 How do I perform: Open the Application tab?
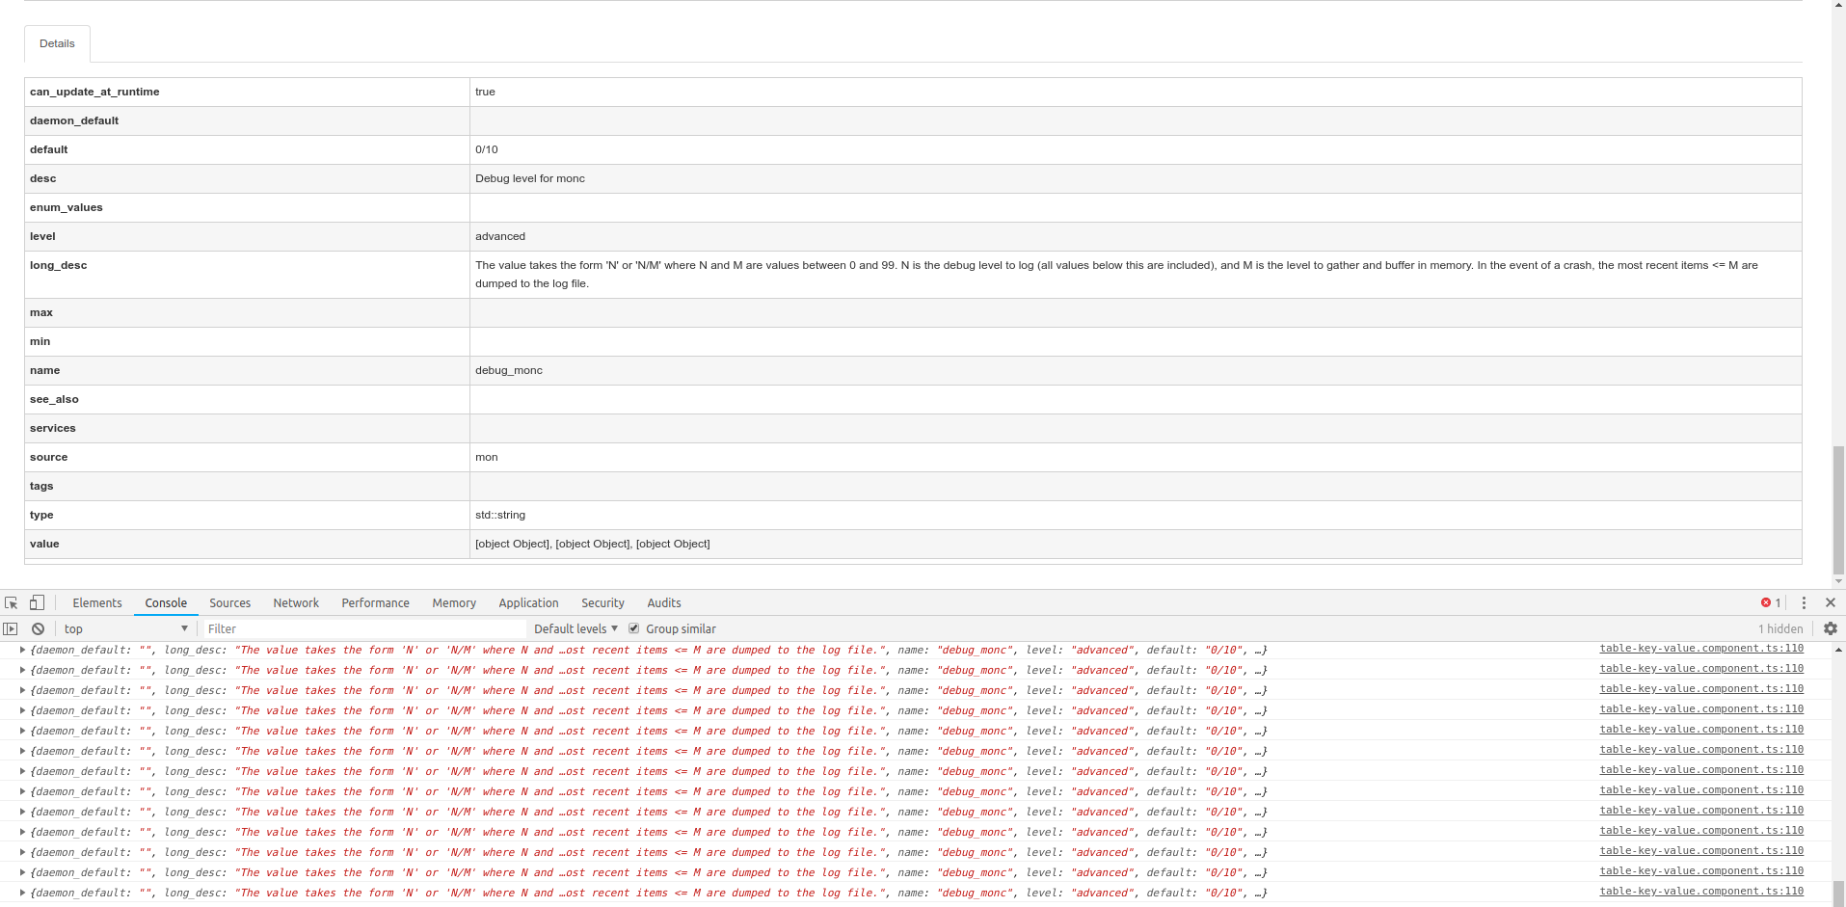pos(528,602)
